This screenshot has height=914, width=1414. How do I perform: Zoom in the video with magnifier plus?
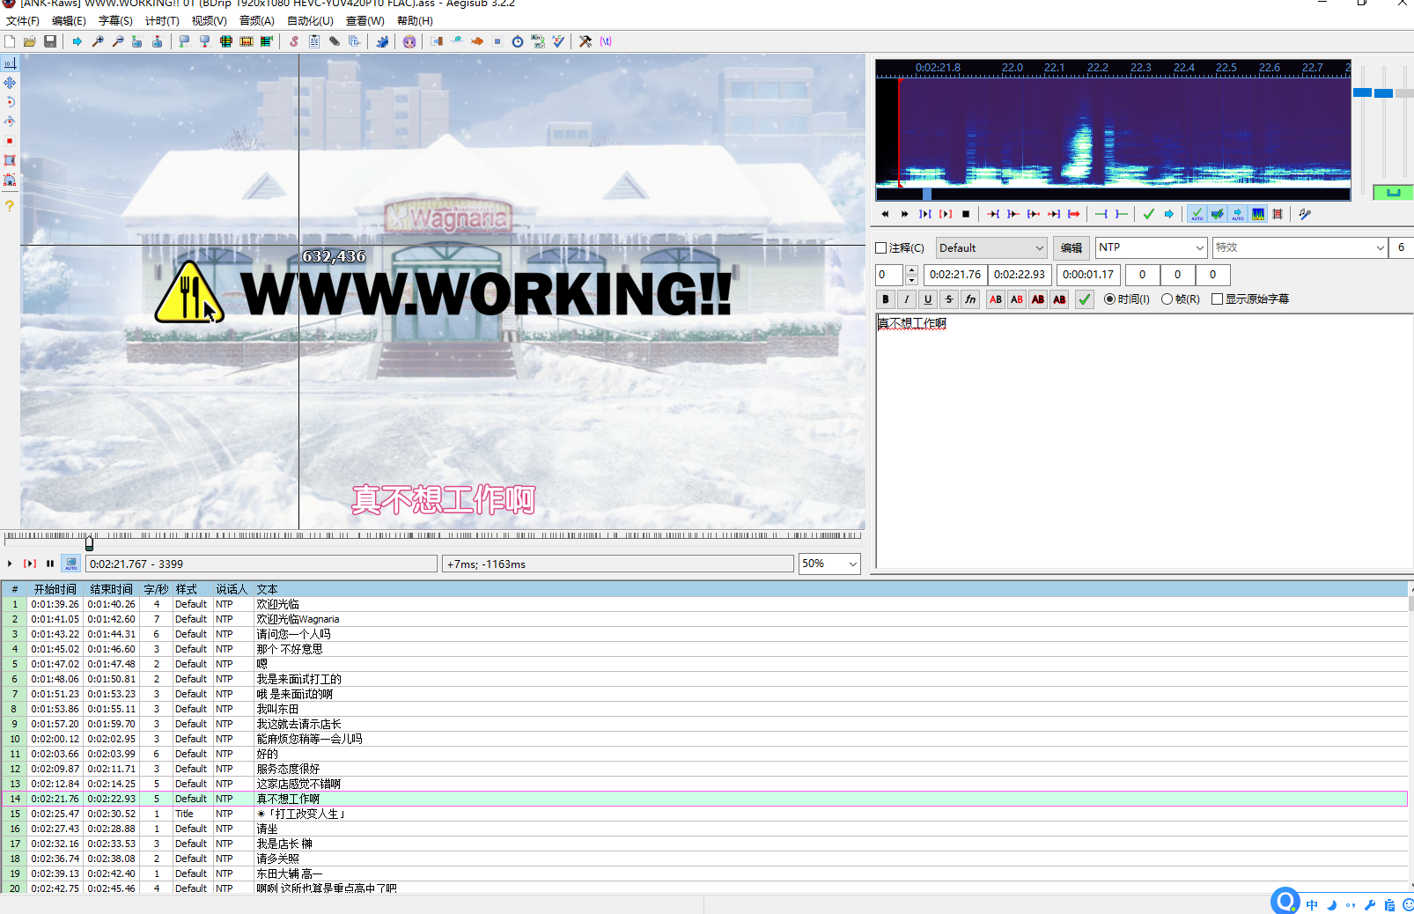98,41
